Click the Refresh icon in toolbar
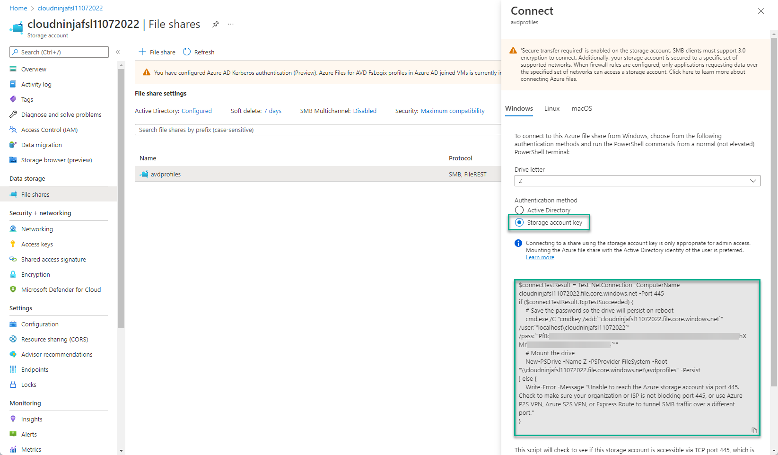 [187, 52]
